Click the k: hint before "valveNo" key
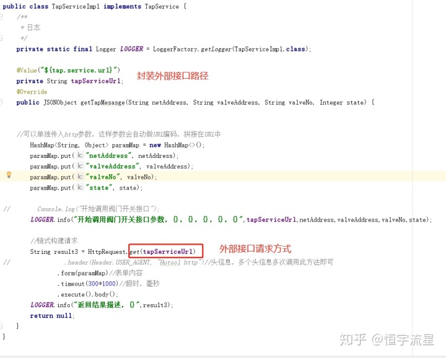This screenshot has width=446, height=358. pyautogui.click(x=80, y=177)
